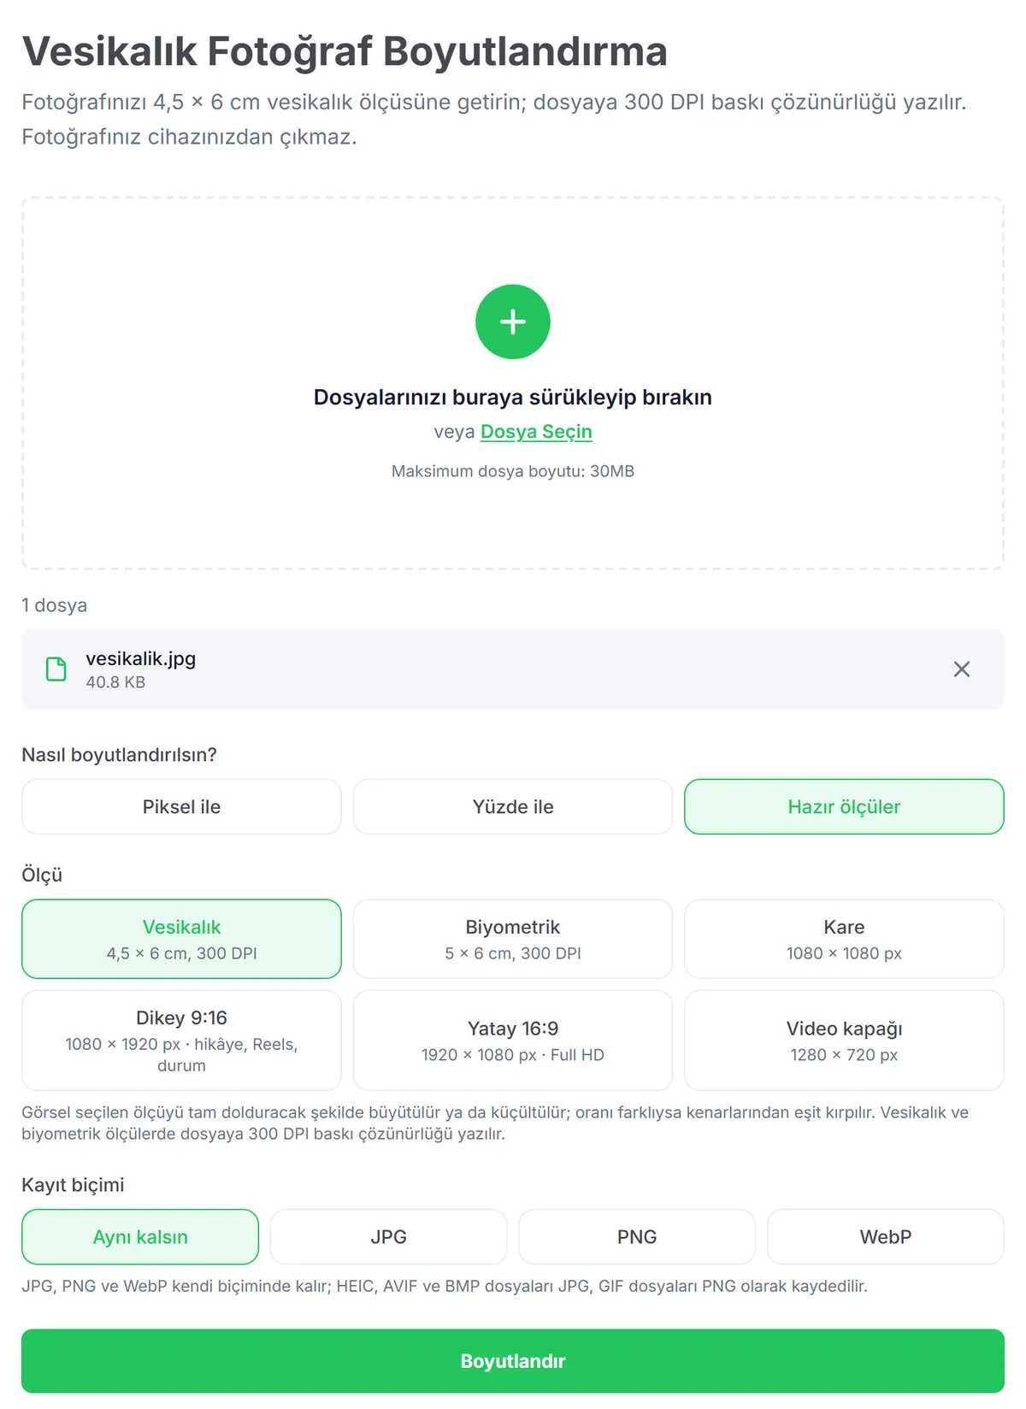Click the 'Maksimum dosya boyutu: 30MB' text
The image size is (1026, 1409).
[x=513, y=471]
